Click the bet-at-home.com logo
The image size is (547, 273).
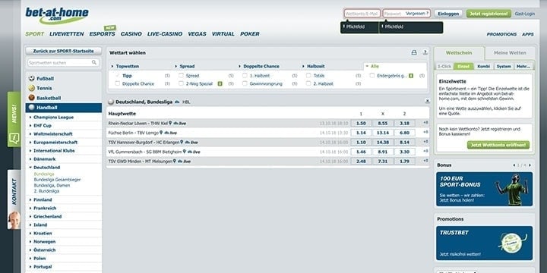(57, 16)
